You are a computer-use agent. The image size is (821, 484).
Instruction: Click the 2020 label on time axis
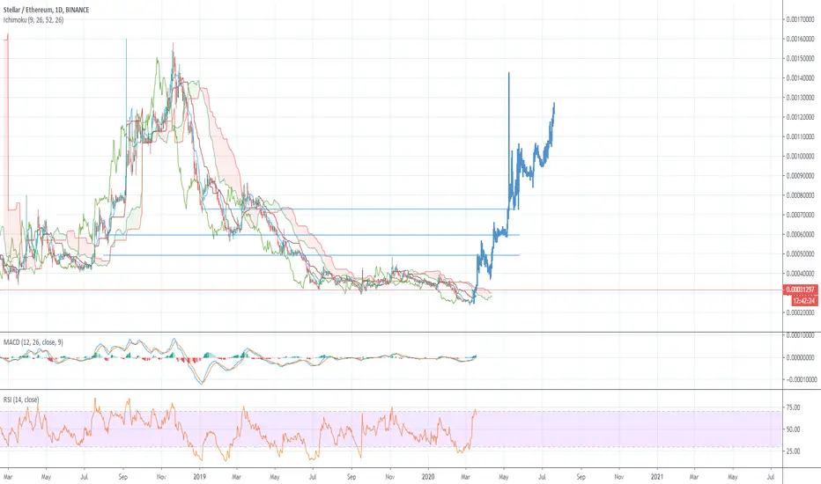[428, 477]
